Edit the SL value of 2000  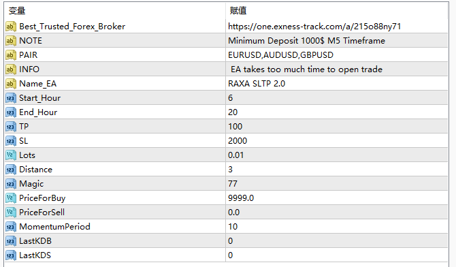[x=337, y=141]
